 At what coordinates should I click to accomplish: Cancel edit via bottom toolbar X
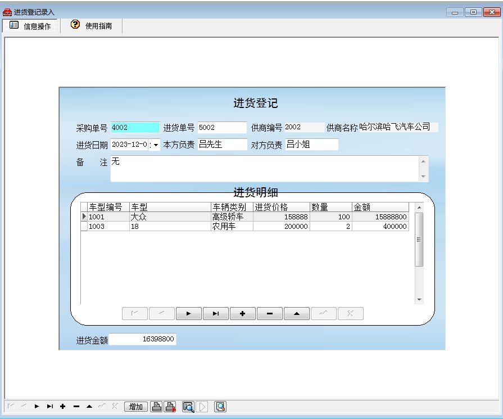(115, 406)
